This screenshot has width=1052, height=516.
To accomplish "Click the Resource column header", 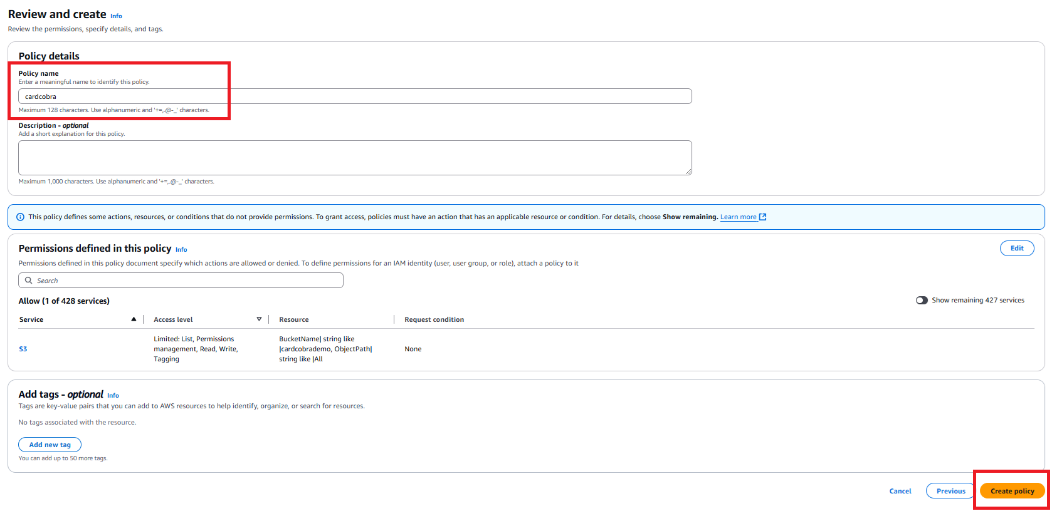I will pos(294,319).
